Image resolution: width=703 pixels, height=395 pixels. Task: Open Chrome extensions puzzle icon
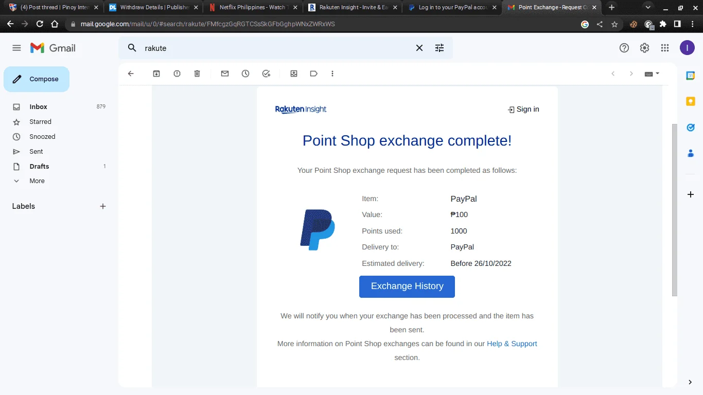click(663, 24)
